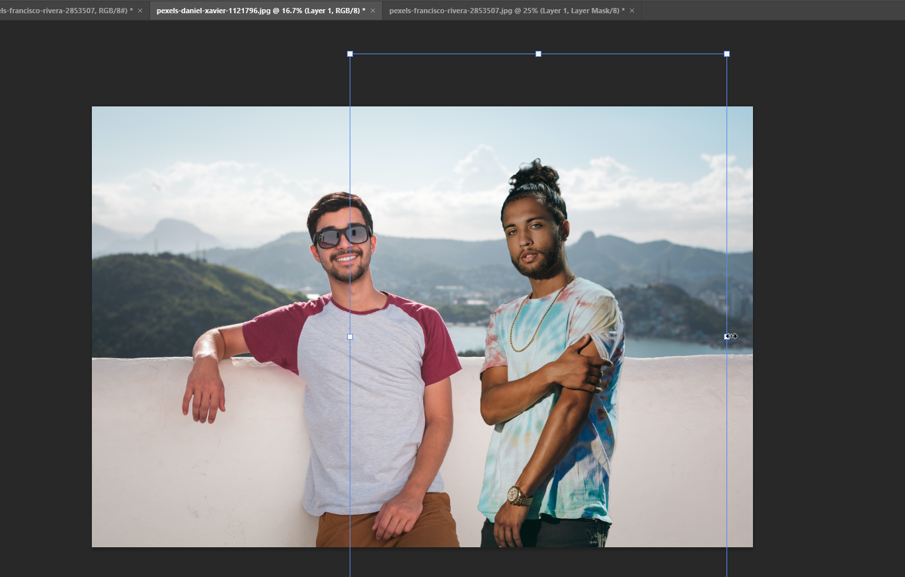Click the right-middle transform handle
Screen dimensions: 905x577
[x=727, y=336]
